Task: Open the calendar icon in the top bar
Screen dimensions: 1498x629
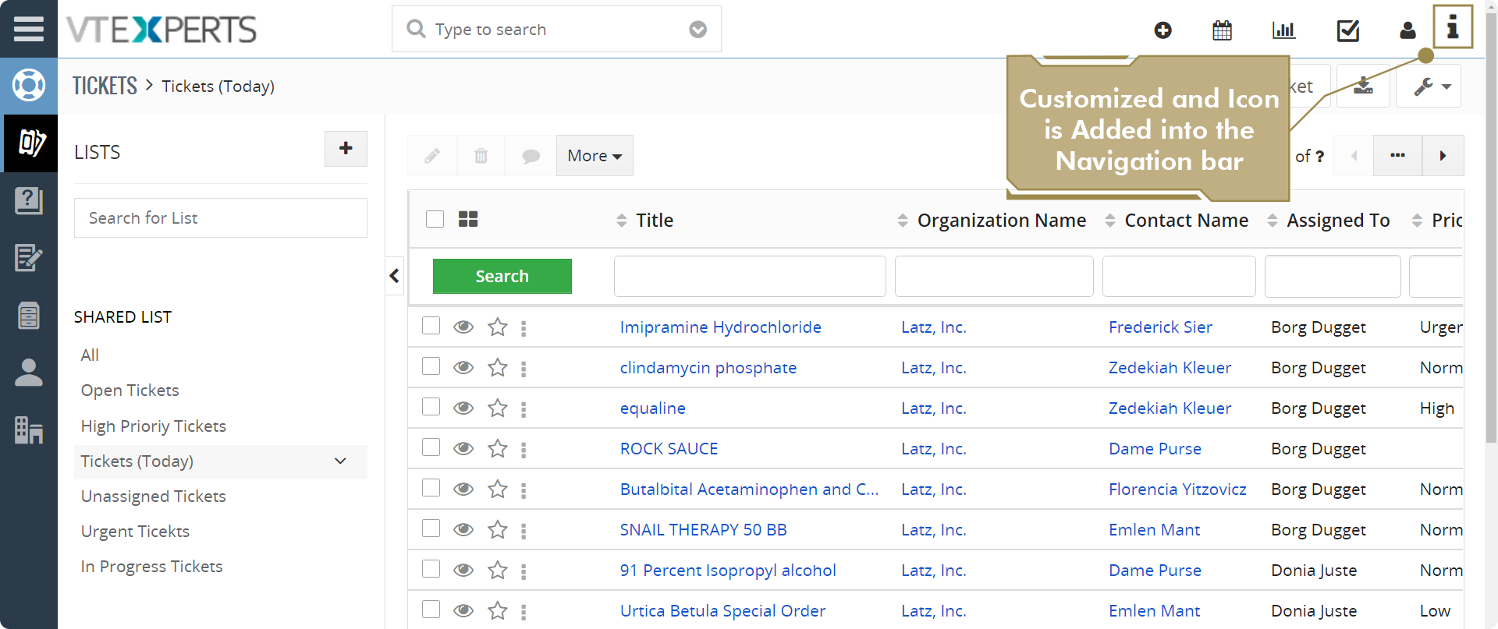Action: [1222, 30]
